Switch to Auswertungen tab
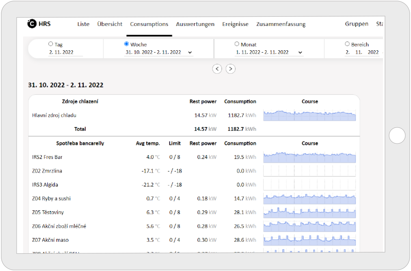The image size is (411, 271). pyautogui.click(x=195, y=24)
